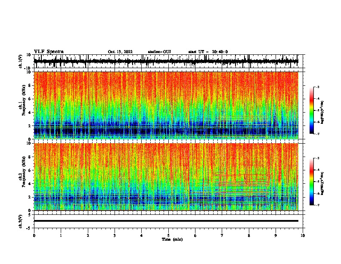This screenshot has width=341, height=264.
Task: Click the ch.1 colorbar unit label
Action: click(x=322, y=112)
